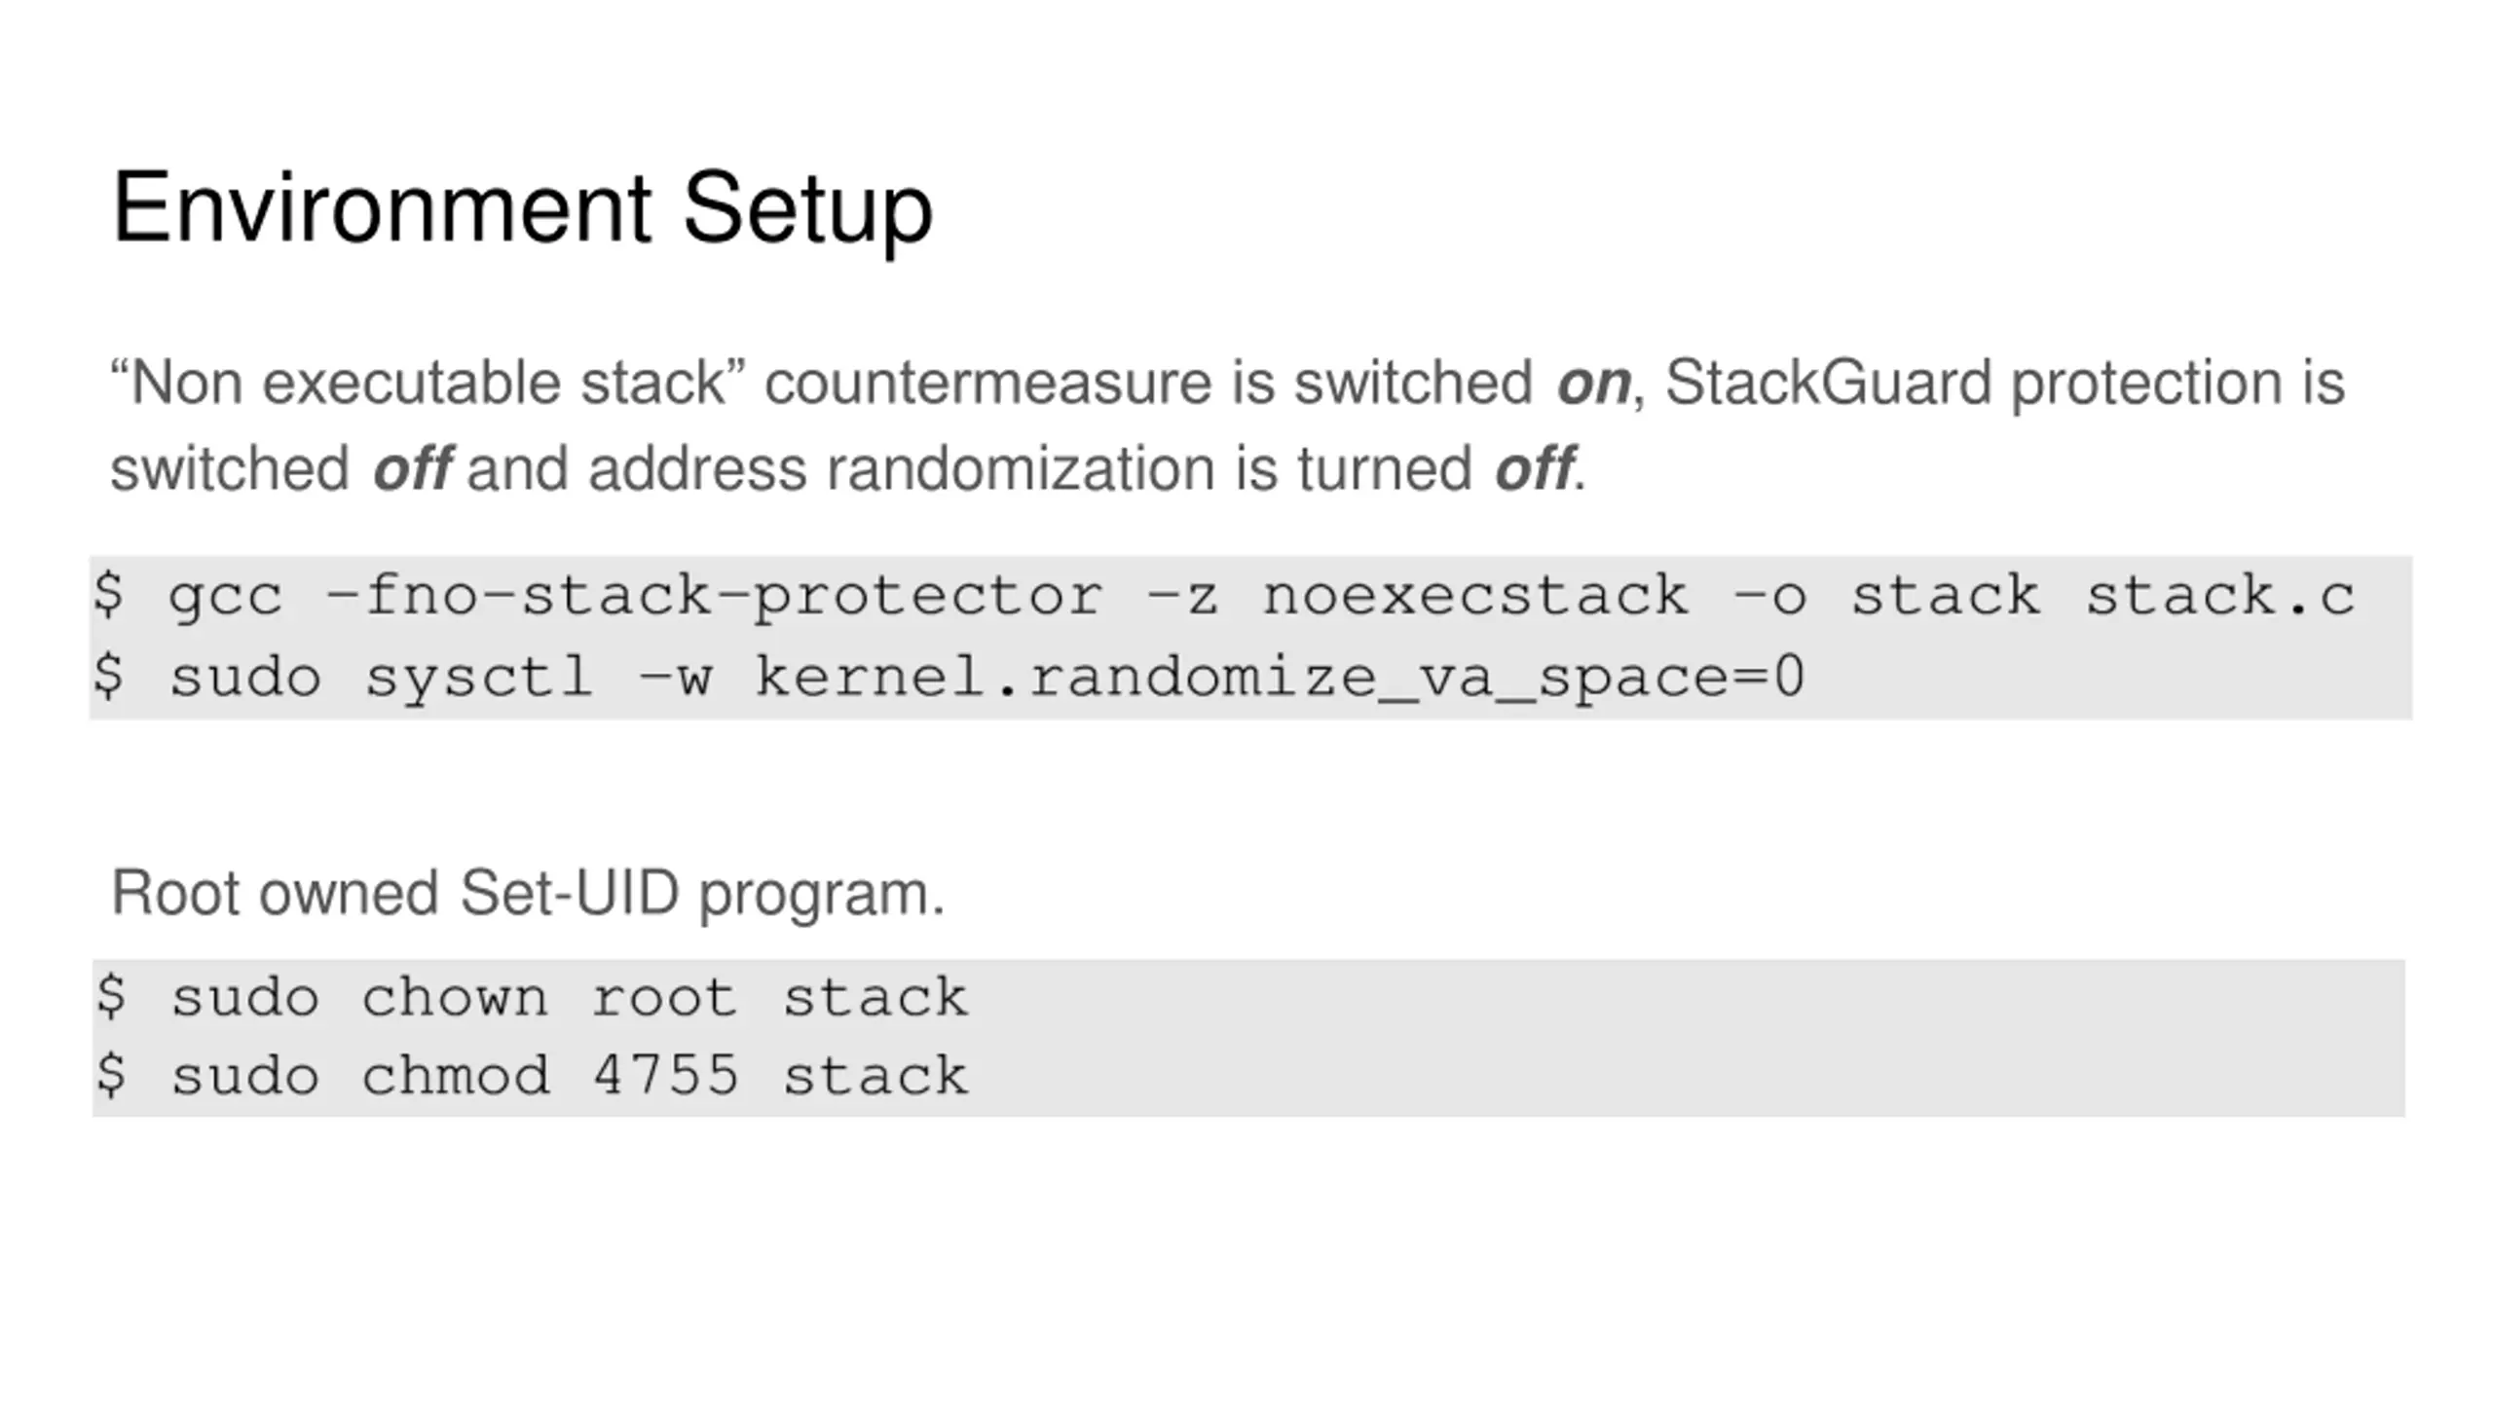The image size is (2493, 1402).
Task: Click the first bold italic 'off'
Action: tap(412, 468)
